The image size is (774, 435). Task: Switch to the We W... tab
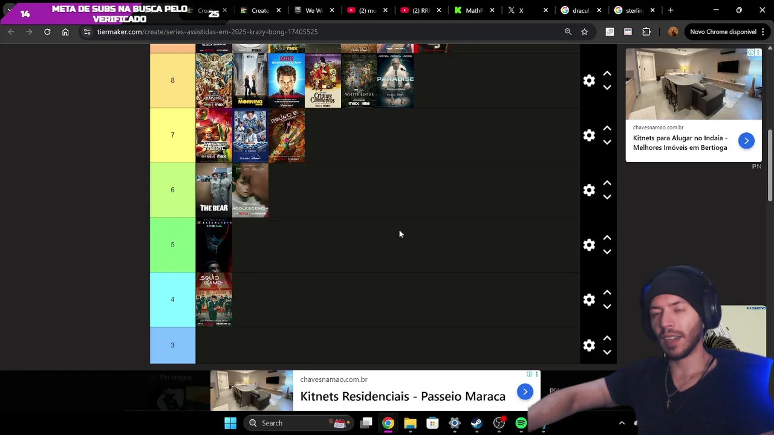pyautogui.click(x=314, y=10)
